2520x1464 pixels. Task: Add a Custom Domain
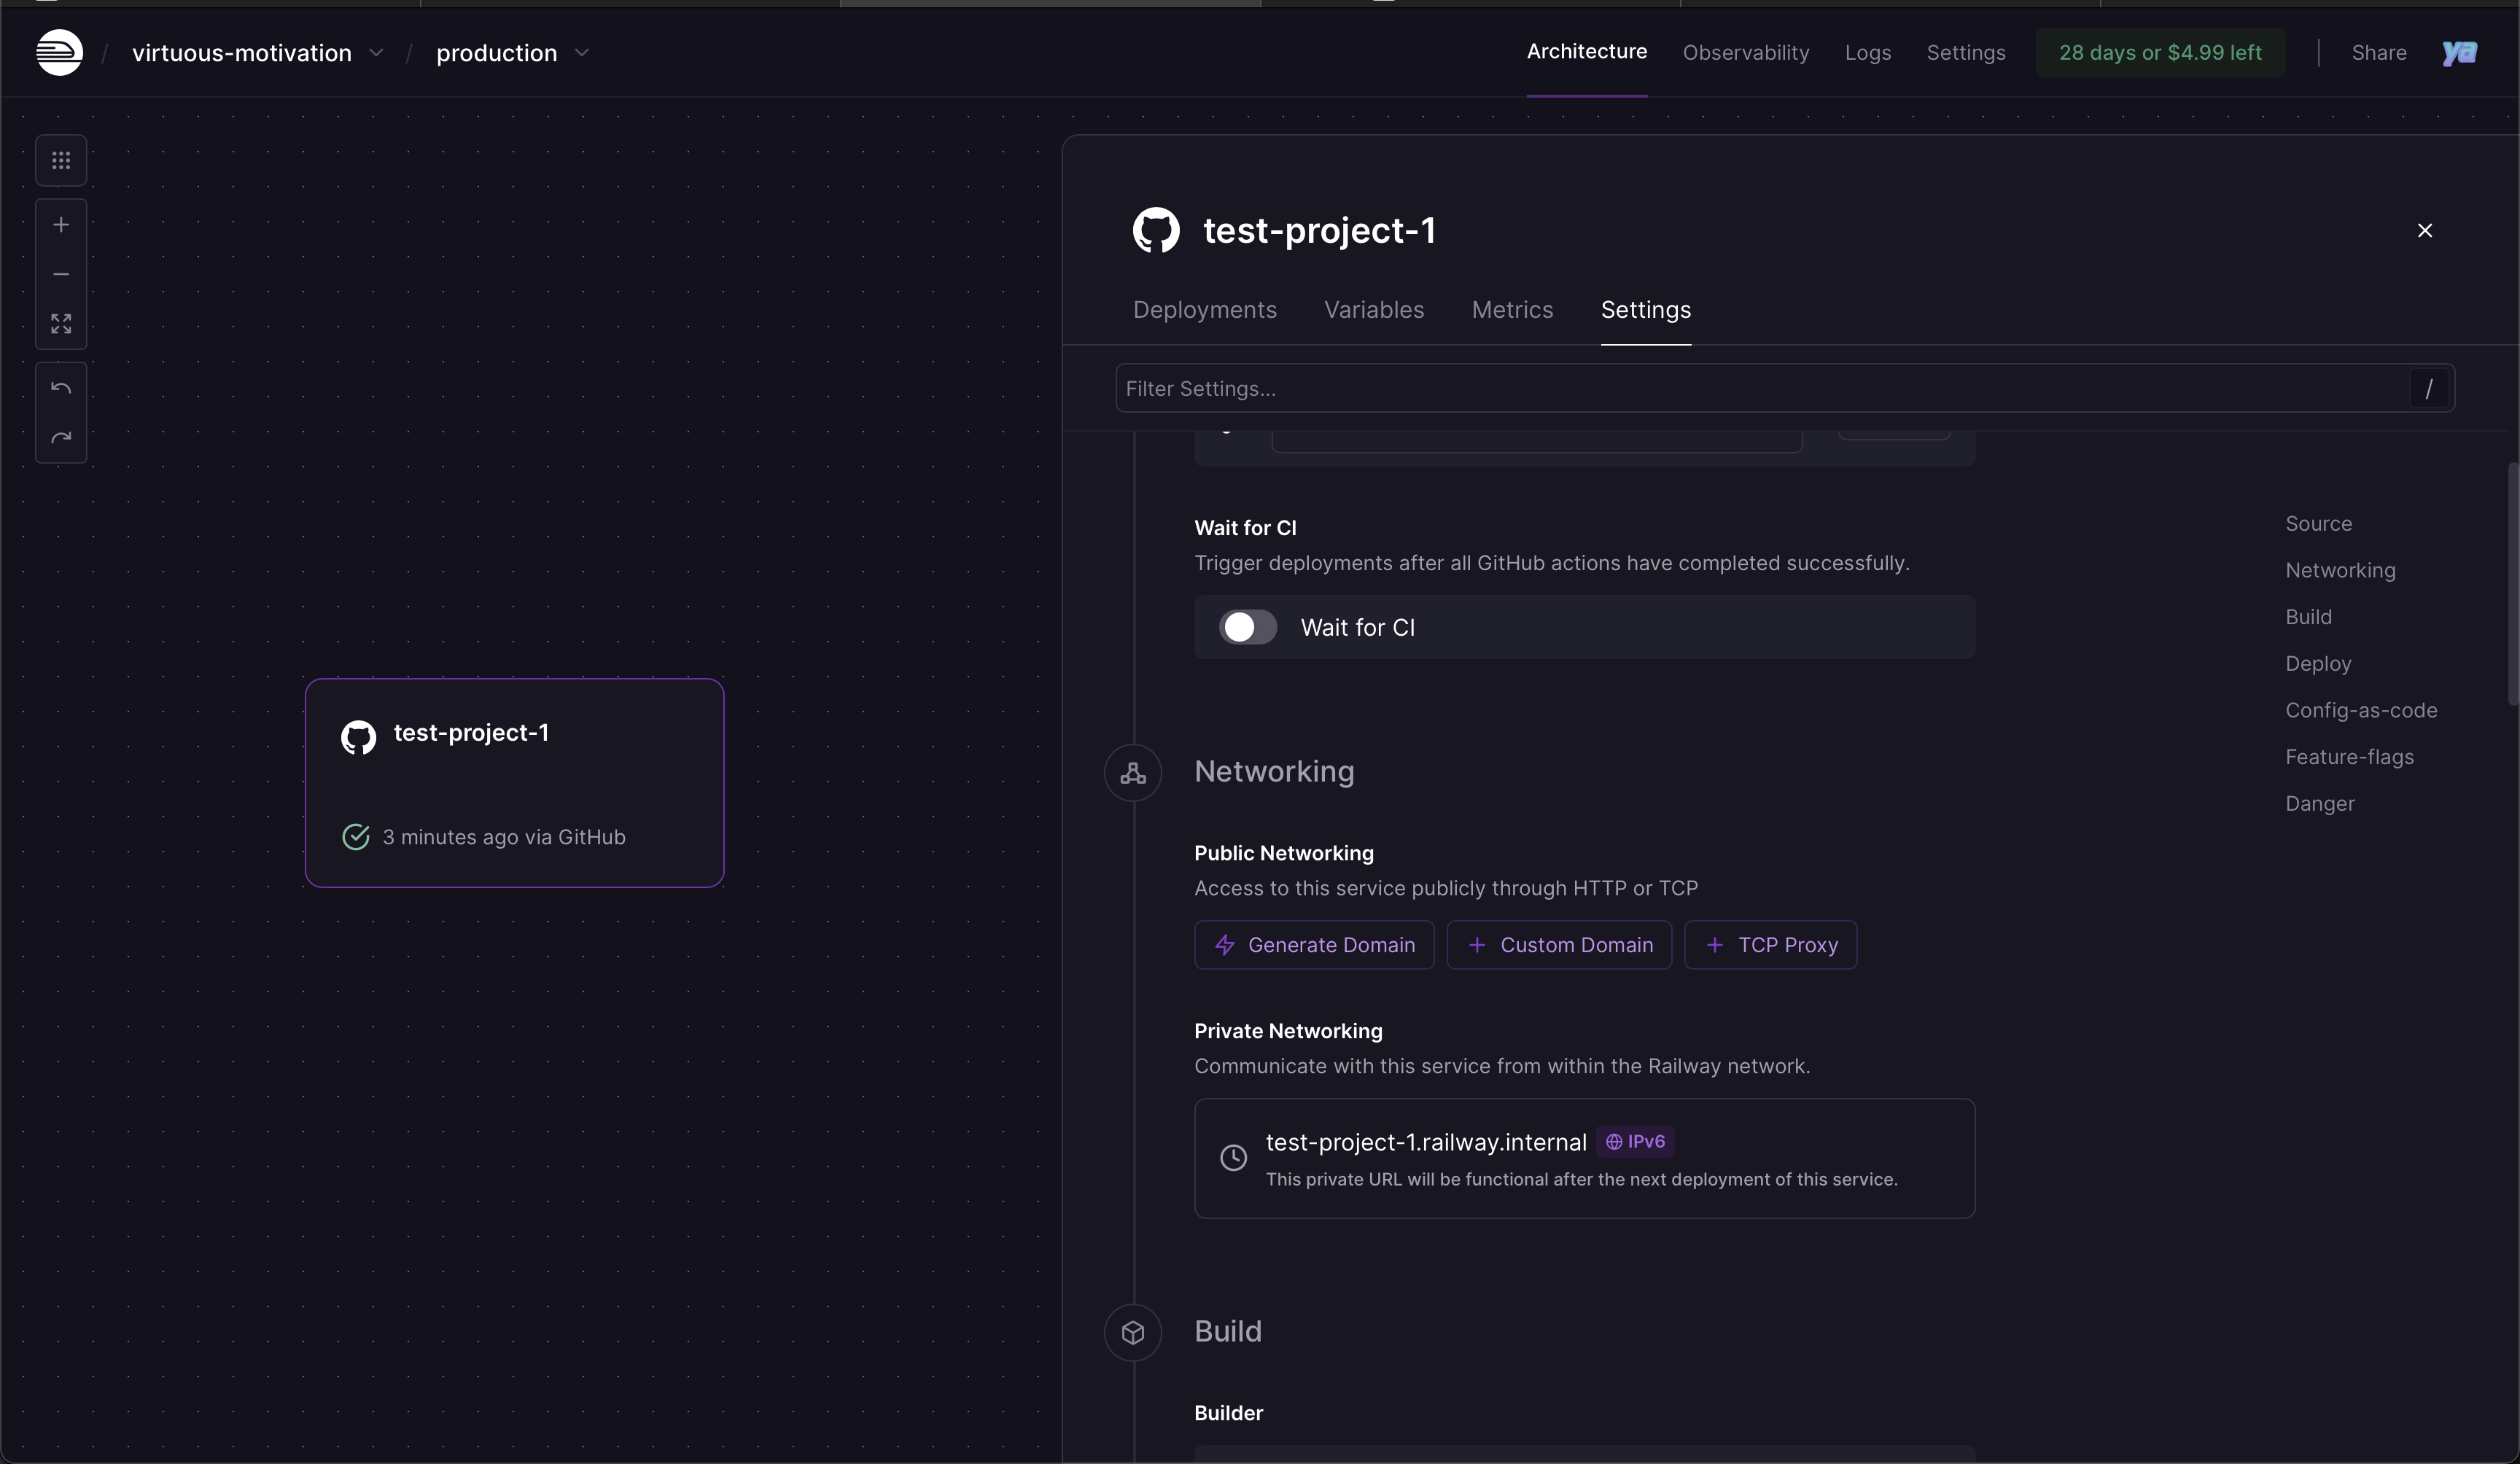click(1559, 944)
